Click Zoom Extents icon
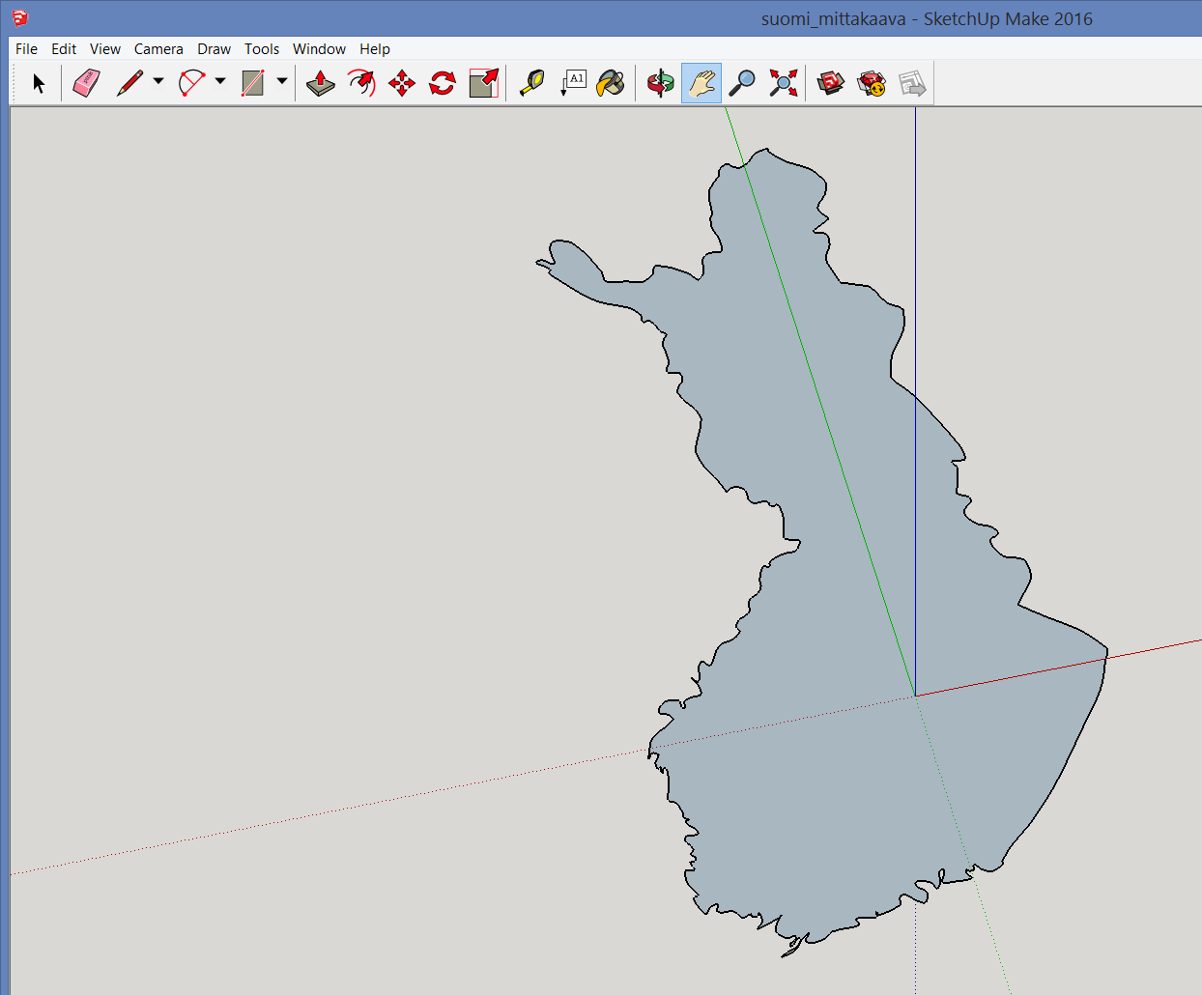This screenshot has height=995, width=1202. [x=784, y=84]
